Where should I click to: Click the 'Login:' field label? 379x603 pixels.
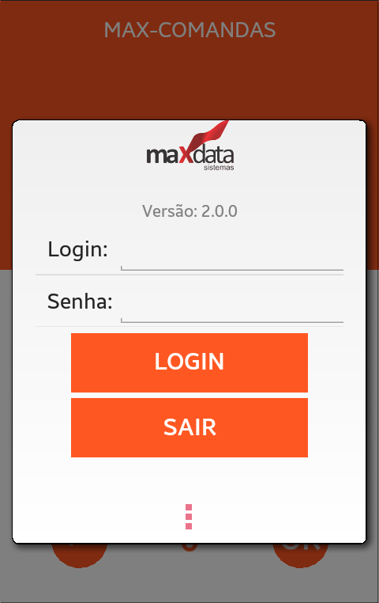coord(78,249)
